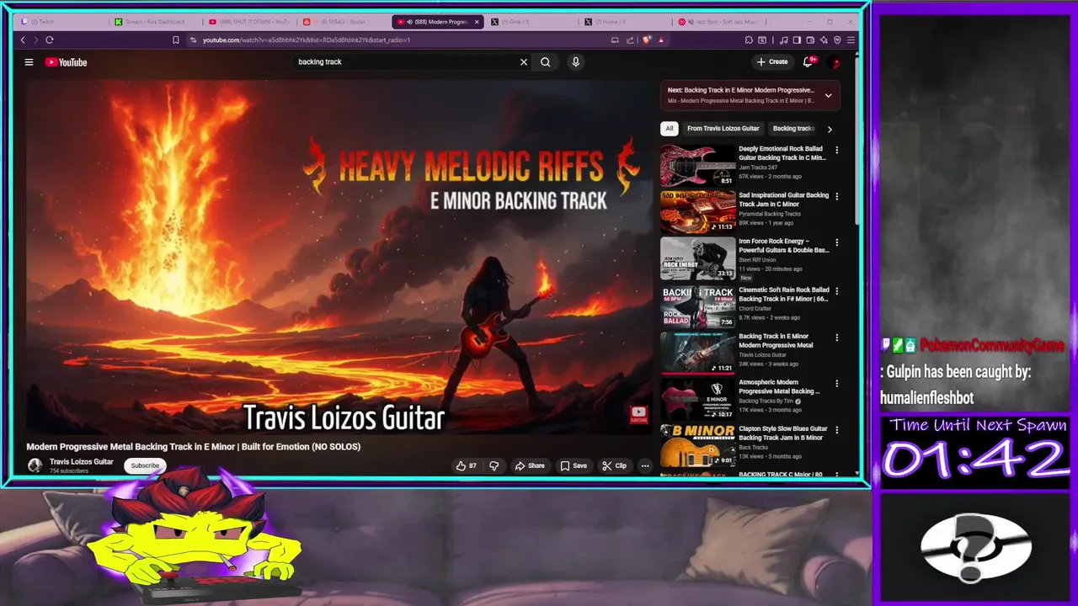Save the video to a playlist
This screenshot has width=1078, height=606.
(x=574, y=465)
